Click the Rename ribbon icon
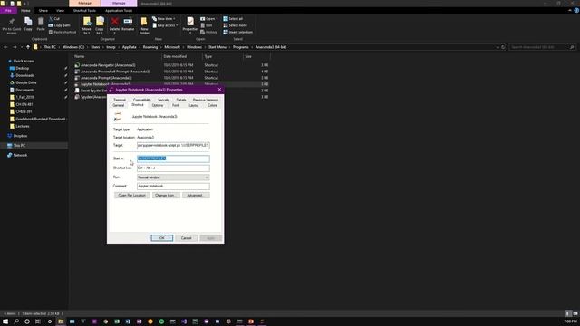This screenshot has width=580, height=326. click(128, 24)
